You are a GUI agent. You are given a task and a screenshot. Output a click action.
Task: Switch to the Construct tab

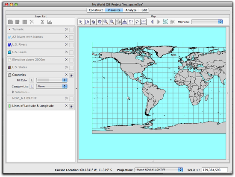(96, 10)
